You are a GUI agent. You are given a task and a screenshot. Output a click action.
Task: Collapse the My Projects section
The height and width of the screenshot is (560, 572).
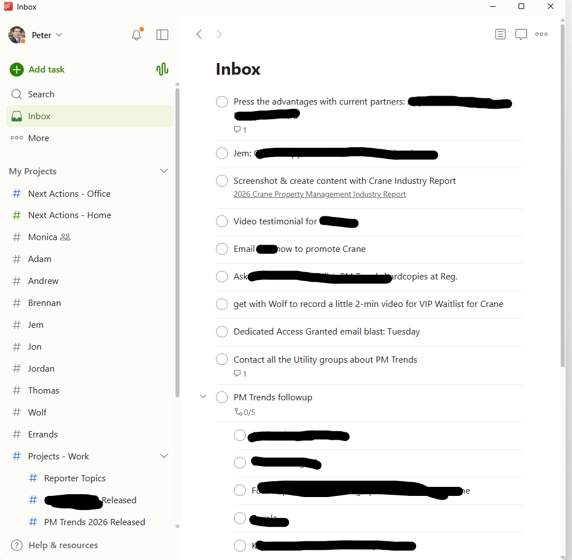point(164,170)
